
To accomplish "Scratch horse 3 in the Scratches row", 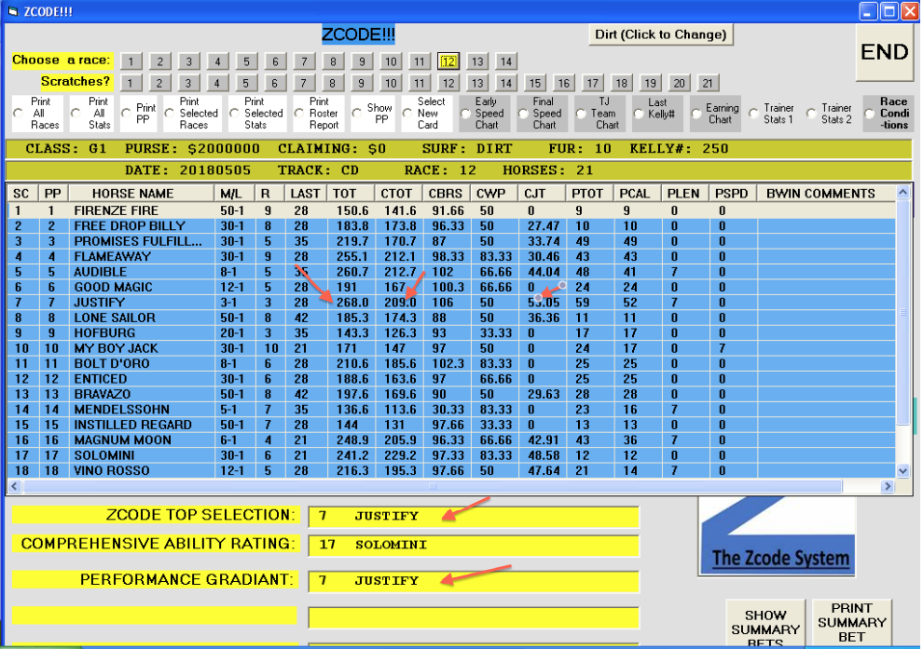I will 187,83.
